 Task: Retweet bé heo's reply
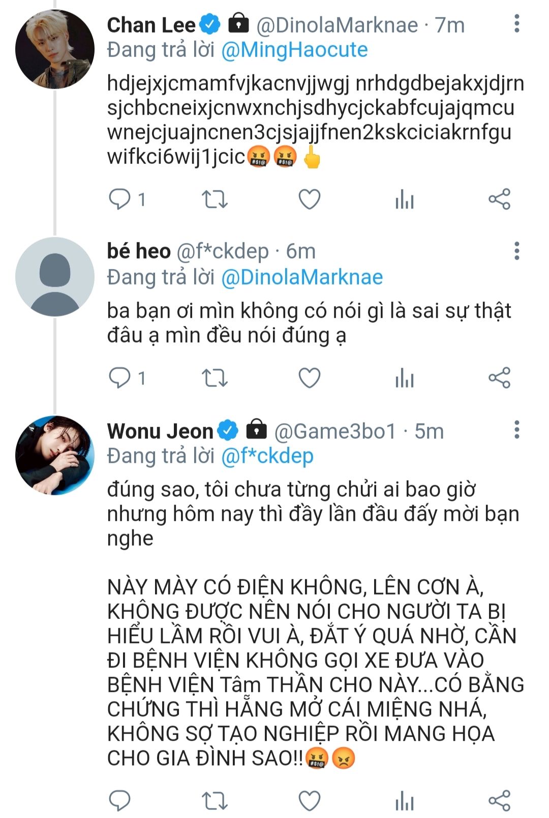(215, 378)
